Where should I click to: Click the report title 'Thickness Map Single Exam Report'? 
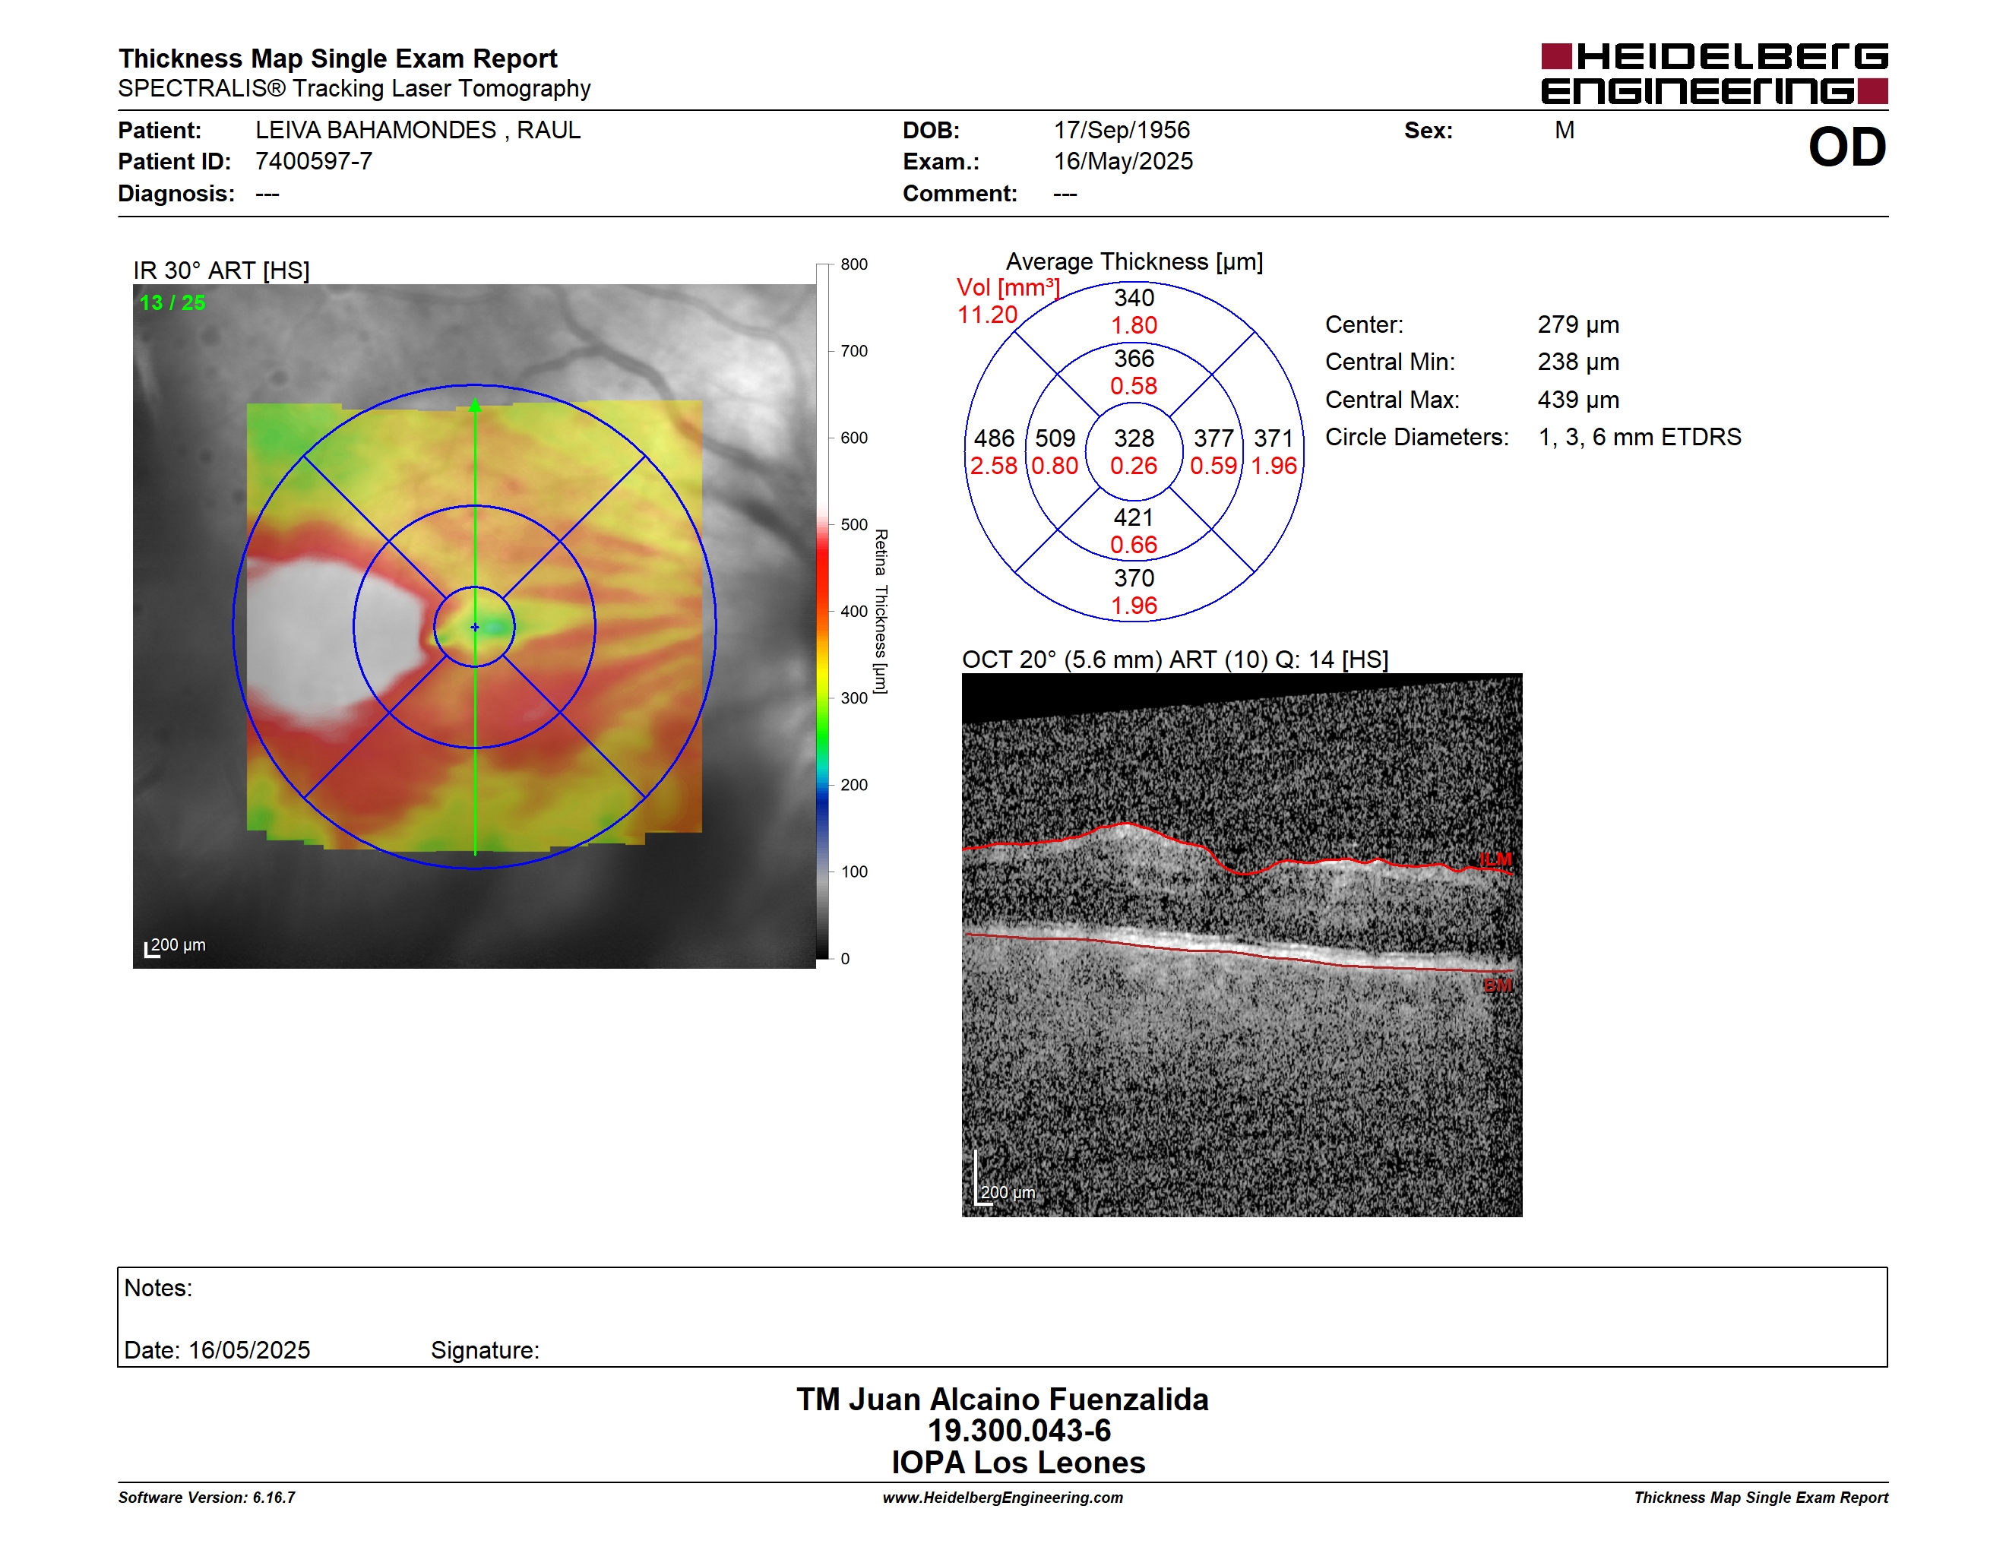[337, 58]
